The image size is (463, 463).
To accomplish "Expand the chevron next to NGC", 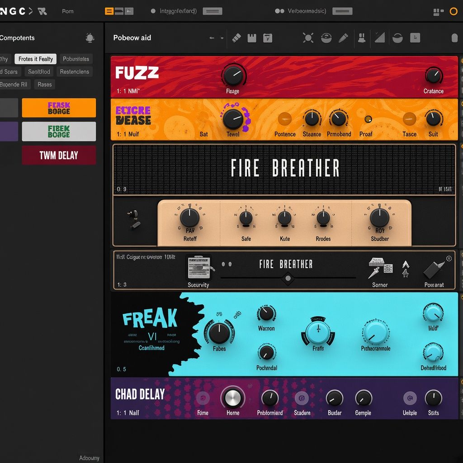I will [x=30, y=11].
